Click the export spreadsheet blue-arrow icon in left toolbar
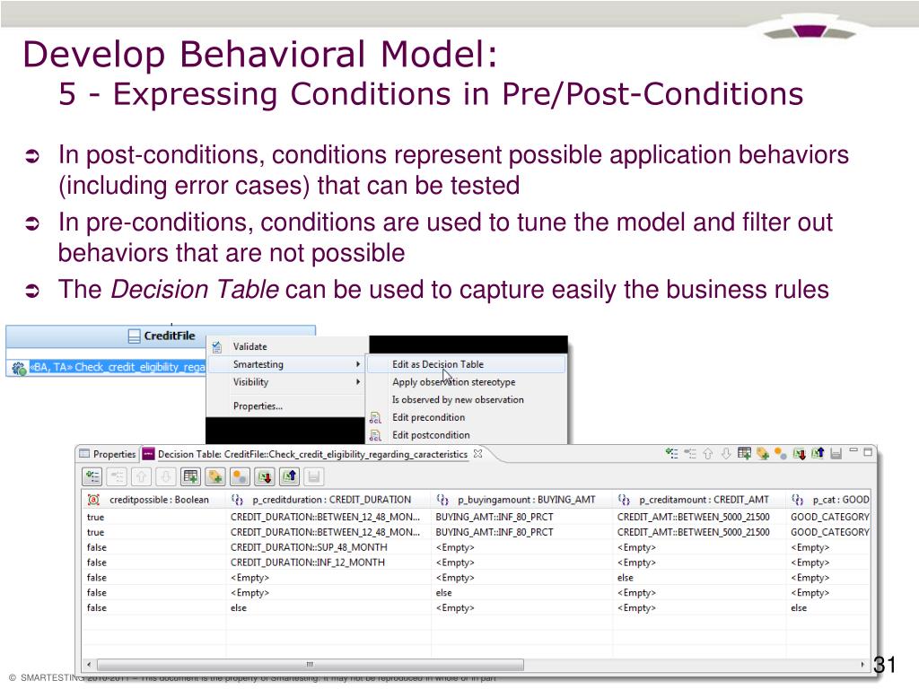Image resolution: width=919 pixels, height=689 pixels. click(289, 477)
